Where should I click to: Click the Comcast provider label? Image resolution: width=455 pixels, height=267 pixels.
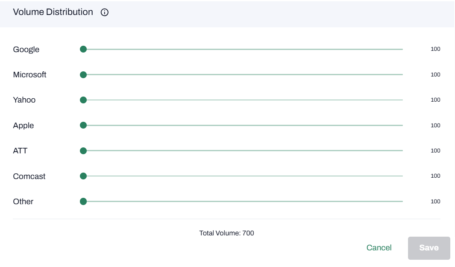click(x=29, y=176)
